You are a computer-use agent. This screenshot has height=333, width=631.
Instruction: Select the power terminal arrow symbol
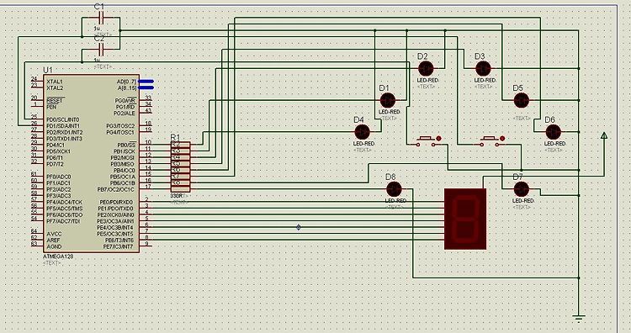(603, 135)
